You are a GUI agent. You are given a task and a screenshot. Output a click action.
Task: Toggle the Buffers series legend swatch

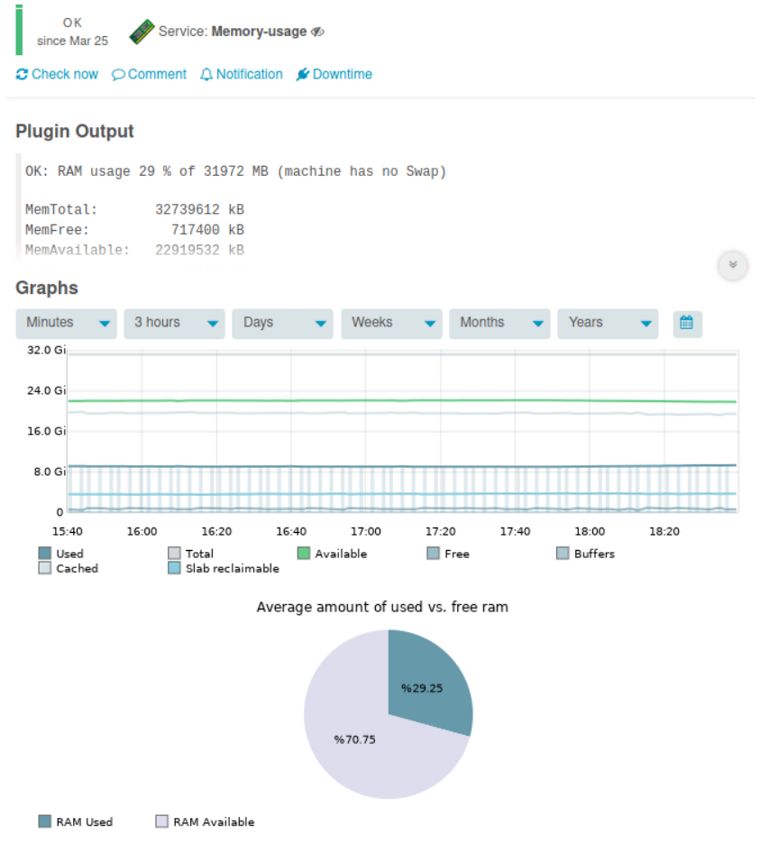click(x=563, y=554)
